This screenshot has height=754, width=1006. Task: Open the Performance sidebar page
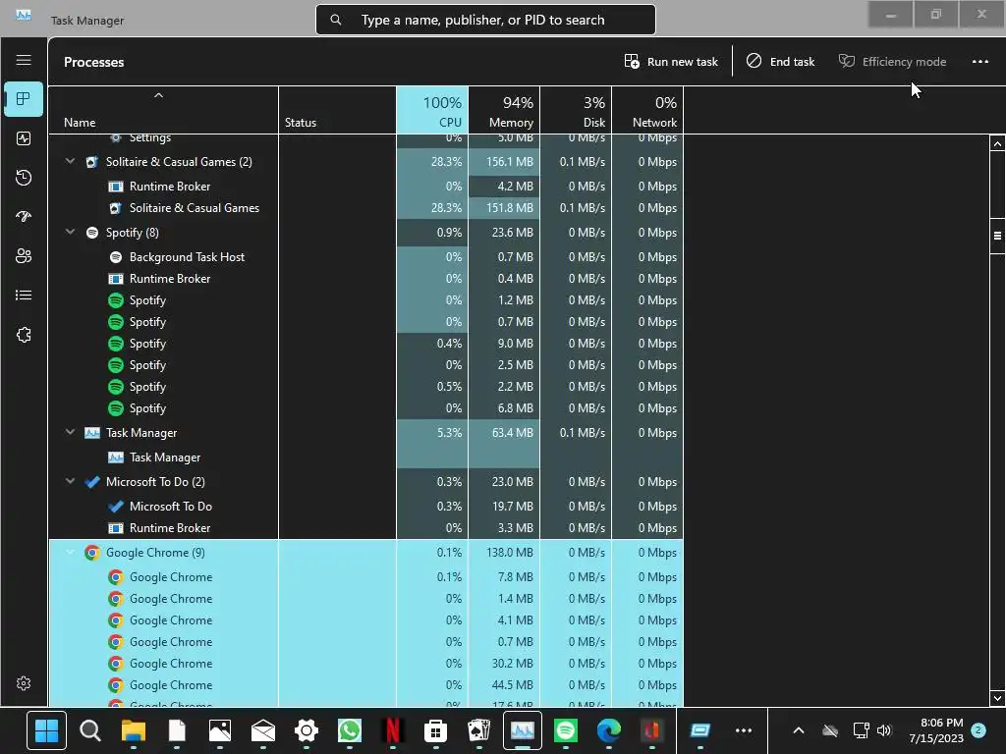[x=24, y=138]
